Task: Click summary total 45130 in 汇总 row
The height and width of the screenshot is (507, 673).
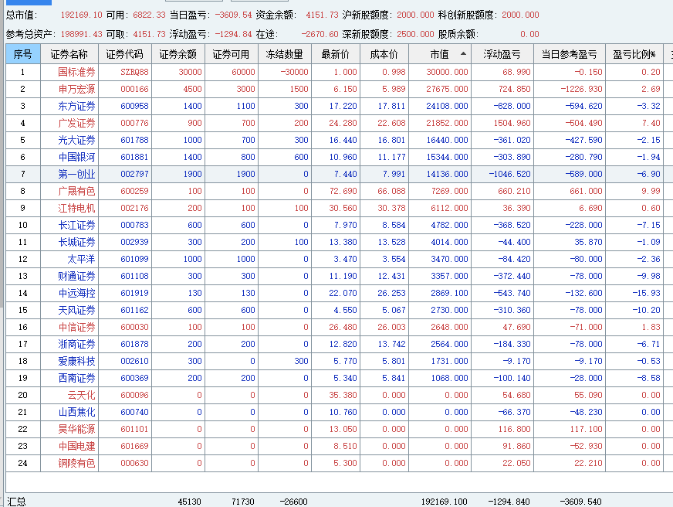Action: (189, 502)
